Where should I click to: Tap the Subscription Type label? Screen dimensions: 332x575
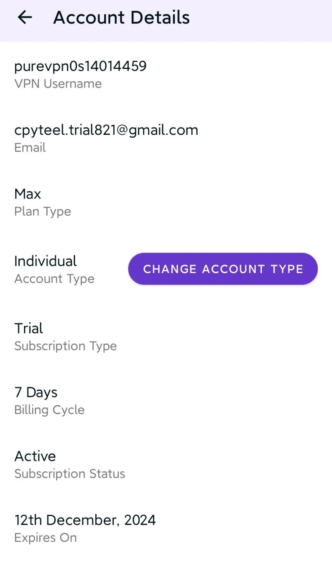tap(66, 346)
